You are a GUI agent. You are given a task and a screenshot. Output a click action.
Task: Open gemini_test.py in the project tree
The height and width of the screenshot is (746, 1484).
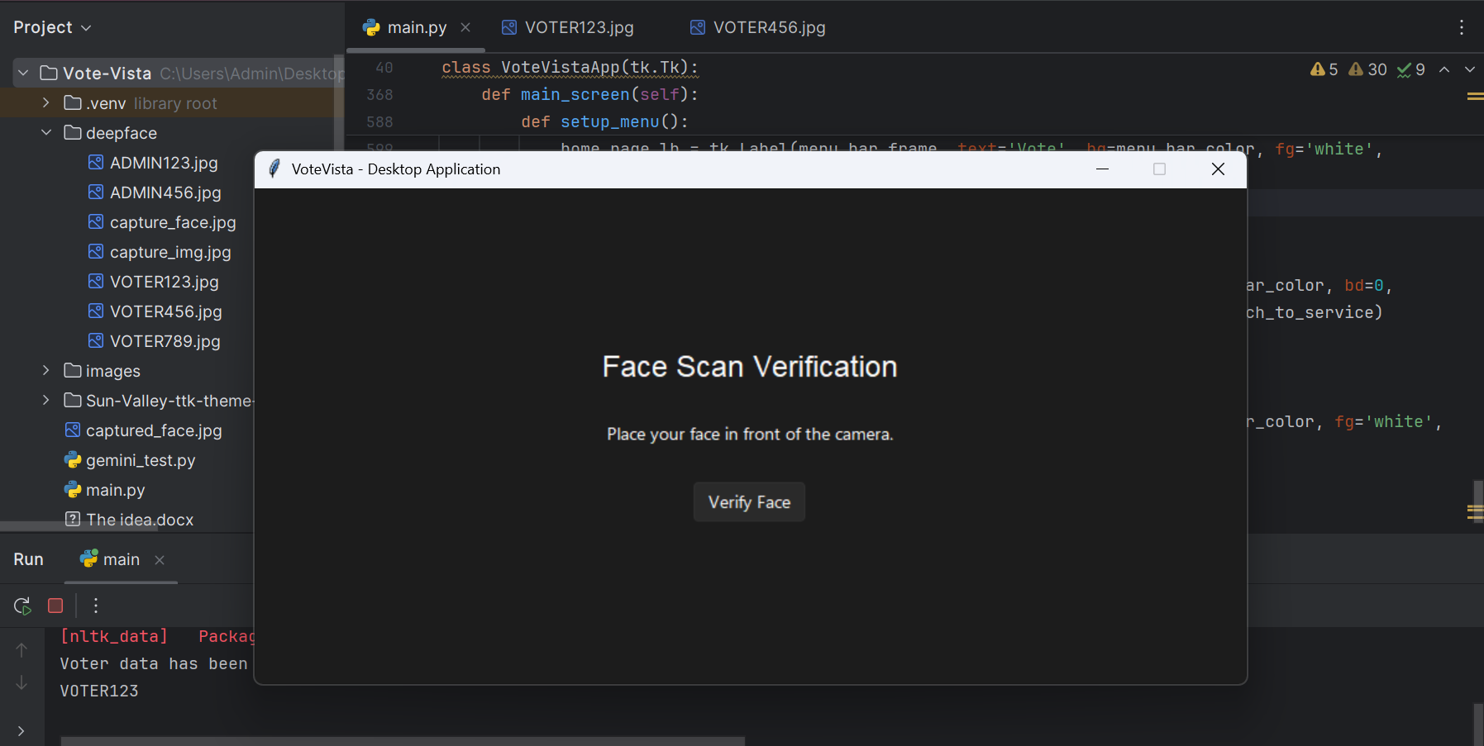(141, 460)
